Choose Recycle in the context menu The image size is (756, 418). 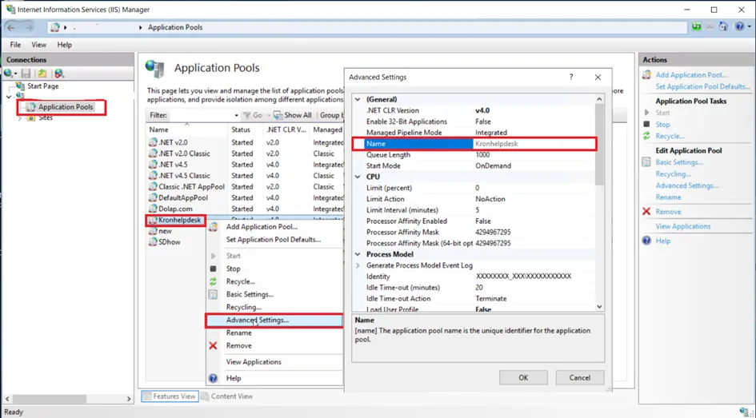point(241,281)
